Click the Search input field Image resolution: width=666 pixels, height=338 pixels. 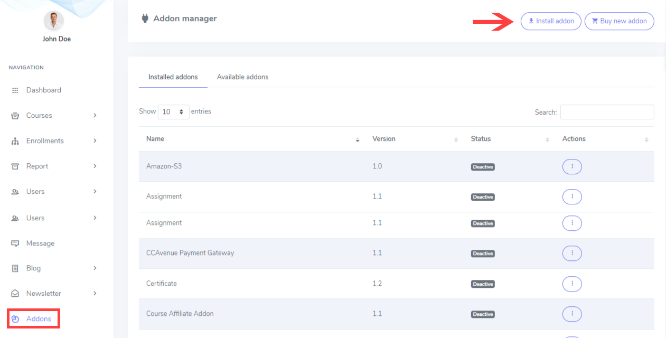click(x=607, y=112)
